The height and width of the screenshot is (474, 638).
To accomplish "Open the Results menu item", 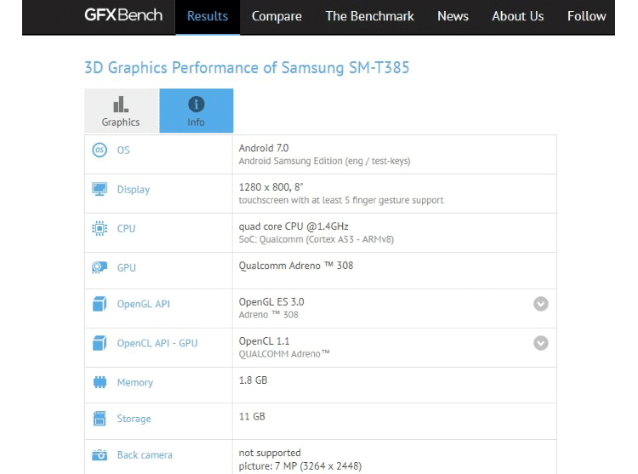I will click(208, 16).
